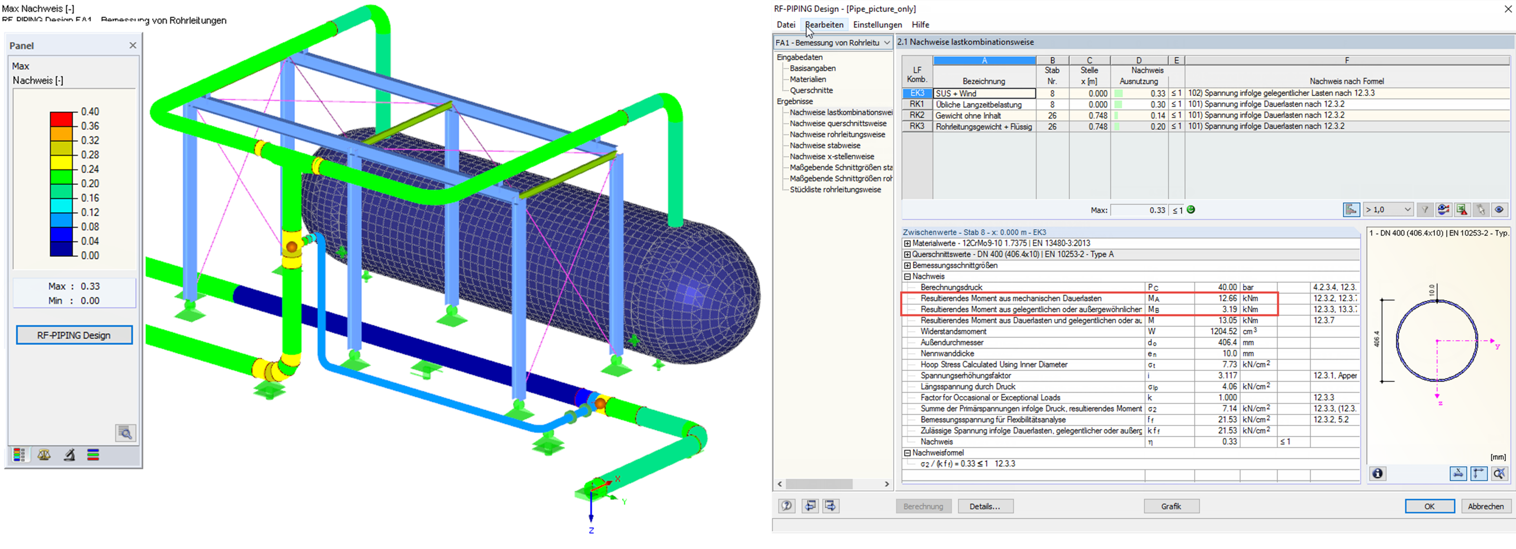This screenshot has height=549, width=1516.
Task: Click the red color legend swatch
Action: coord(61,119)
